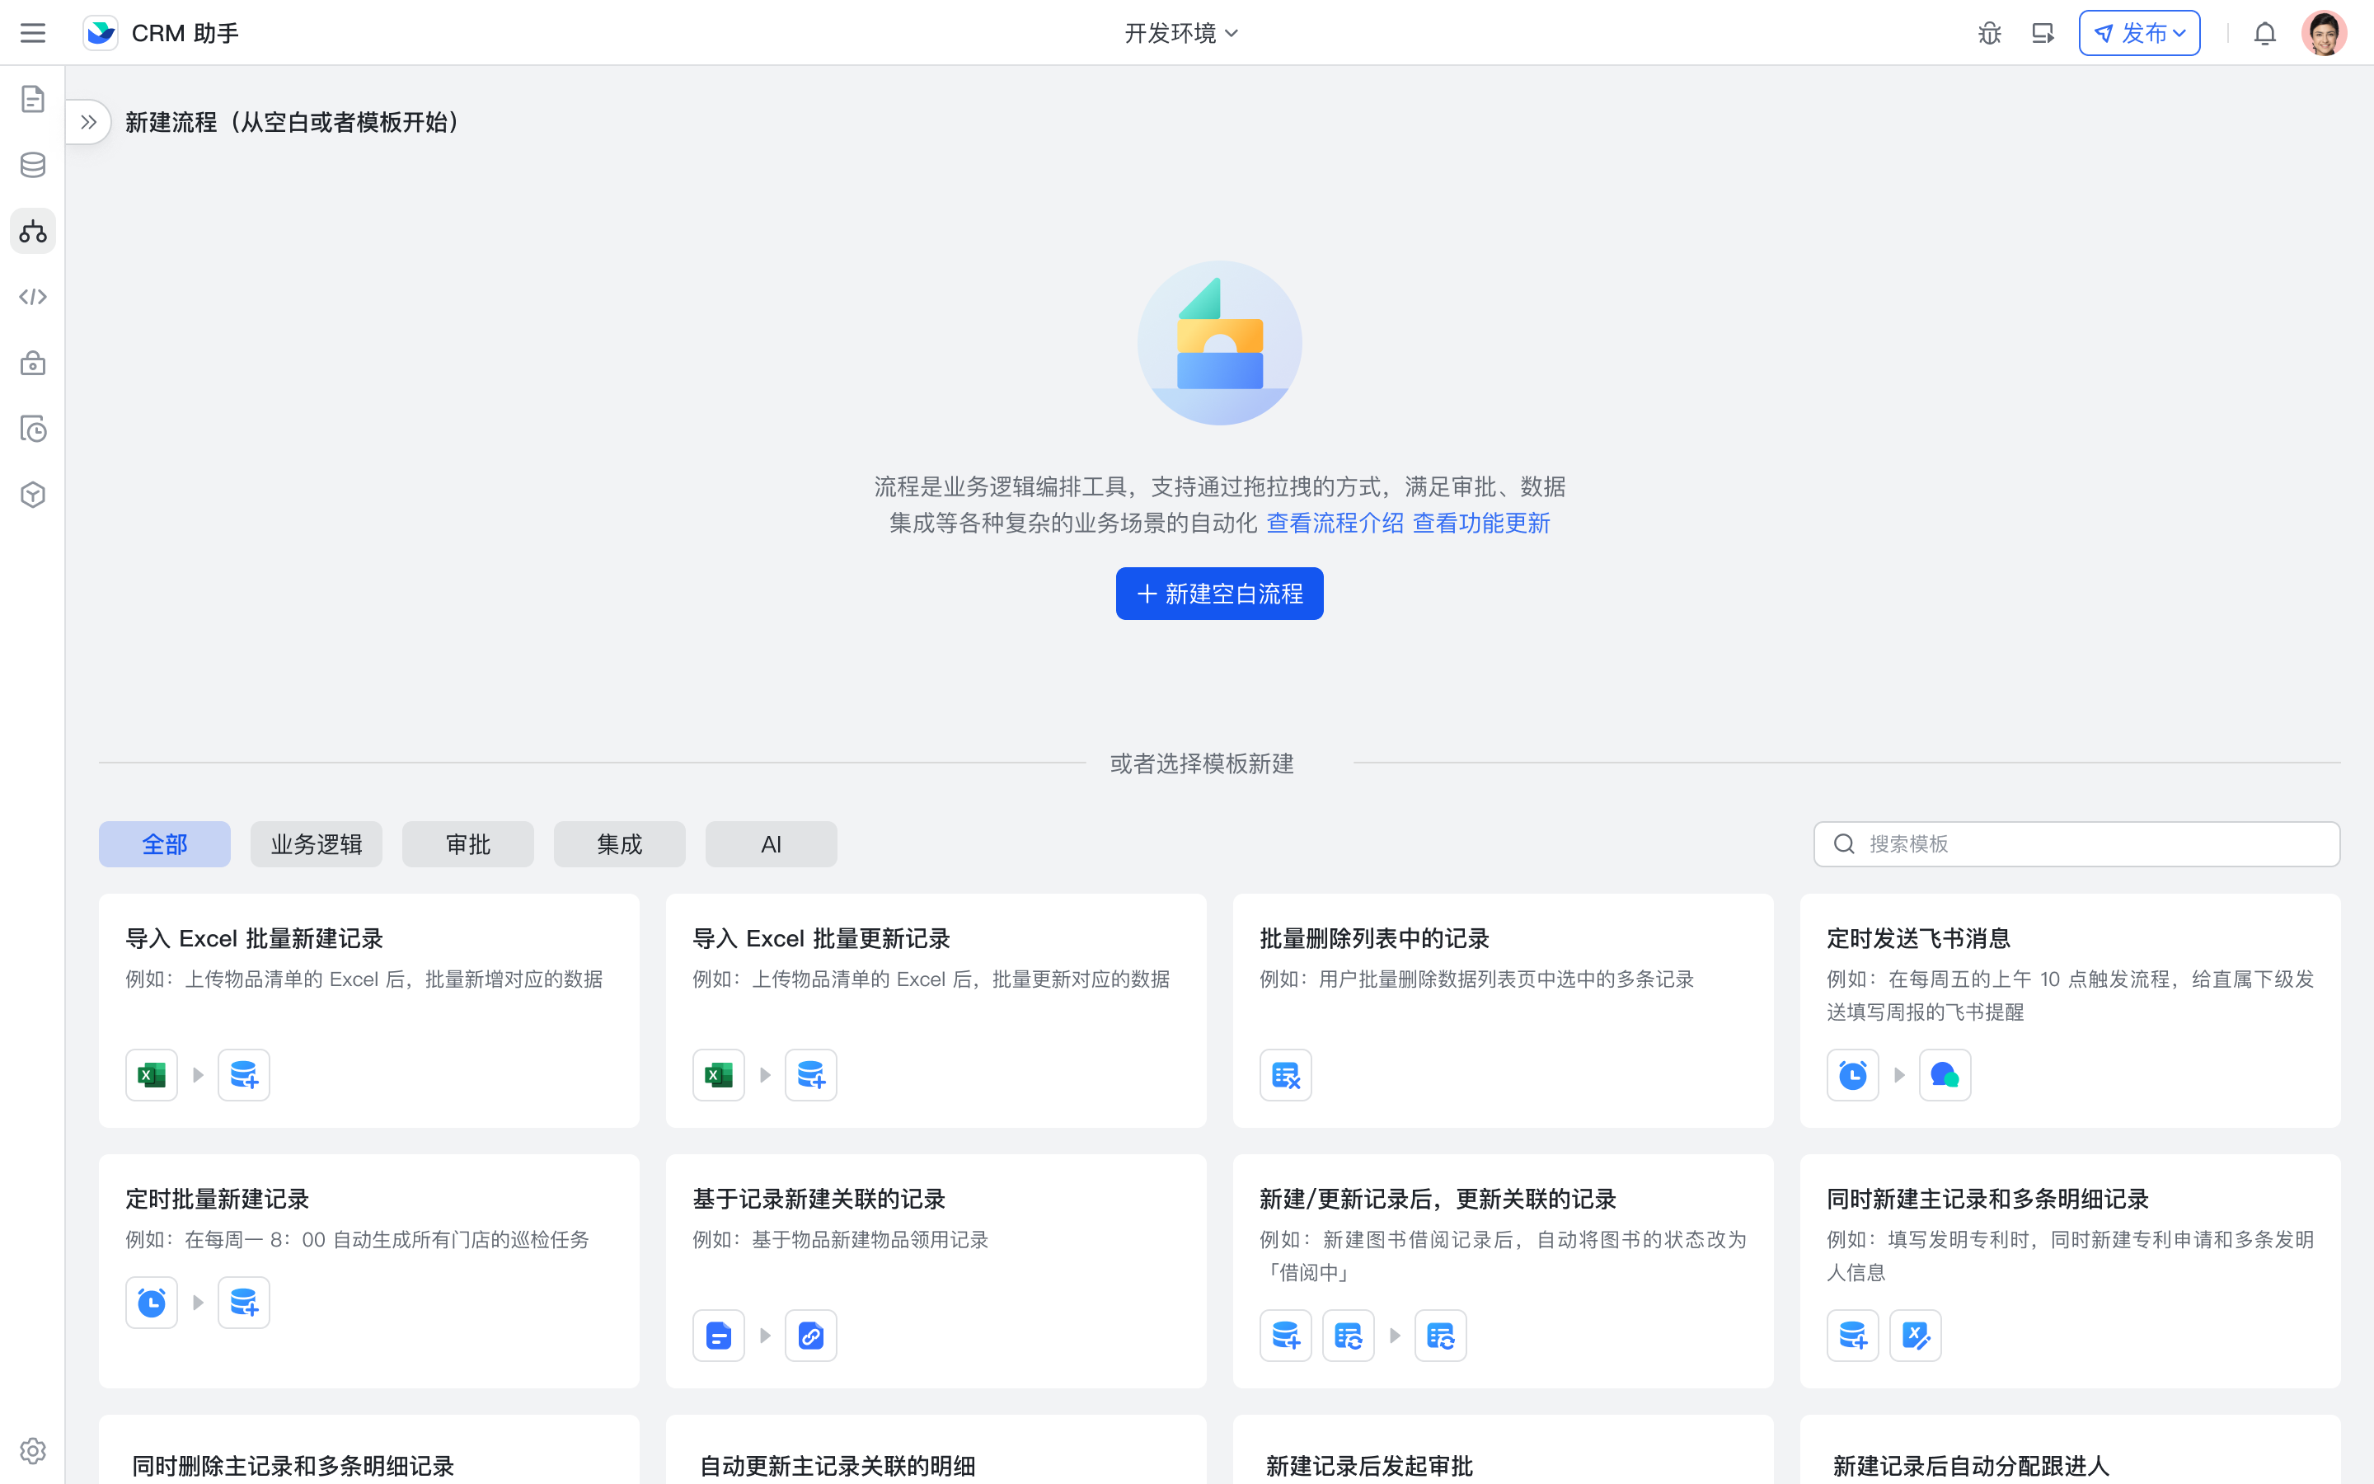2374x1484 pixels.
Task: Open 新建记录后自动分配跟进人 template card
Action: tap(2070, 1449)
